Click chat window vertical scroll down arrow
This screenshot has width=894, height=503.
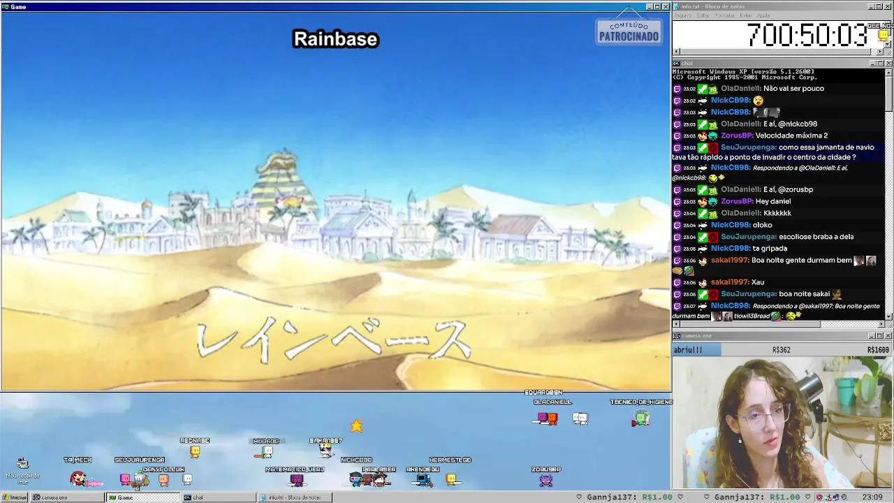pyautogui.click(x=888, y=316)
